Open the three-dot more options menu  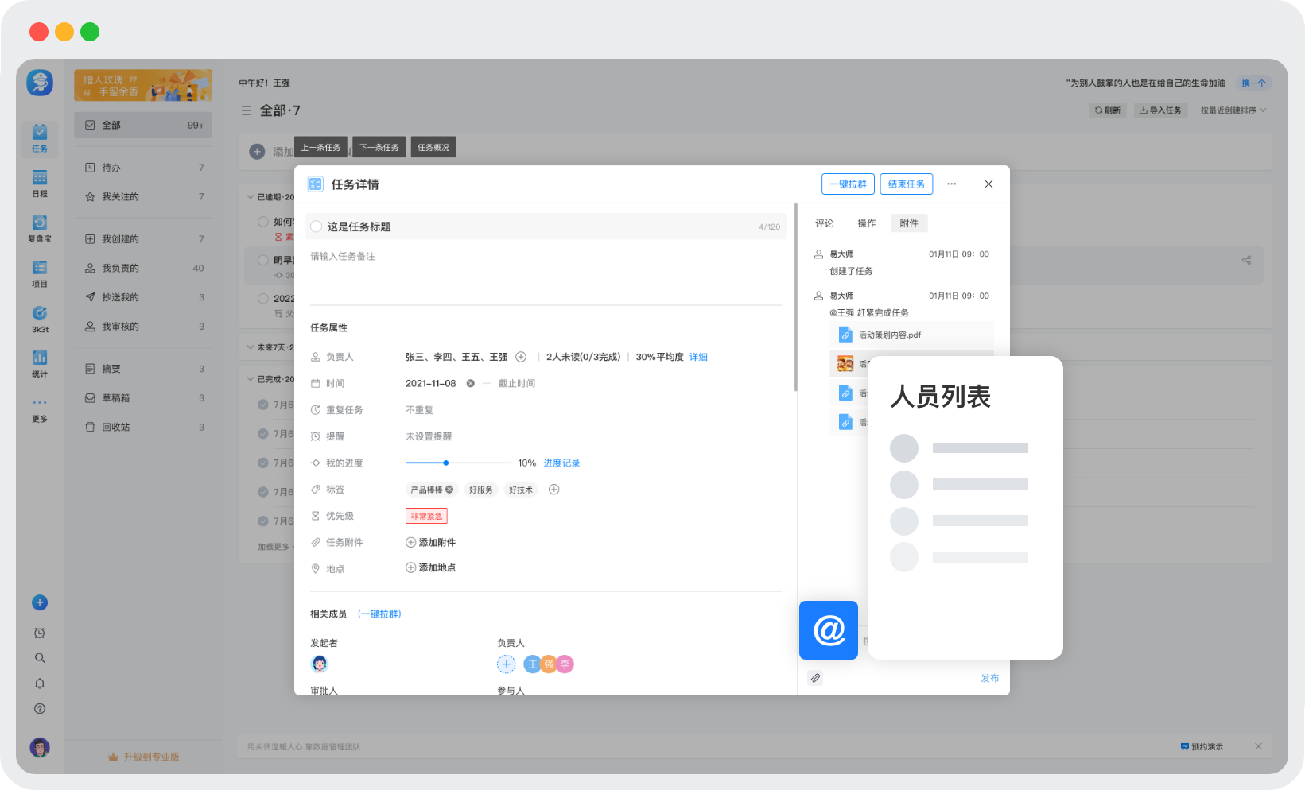pos(951,184)
